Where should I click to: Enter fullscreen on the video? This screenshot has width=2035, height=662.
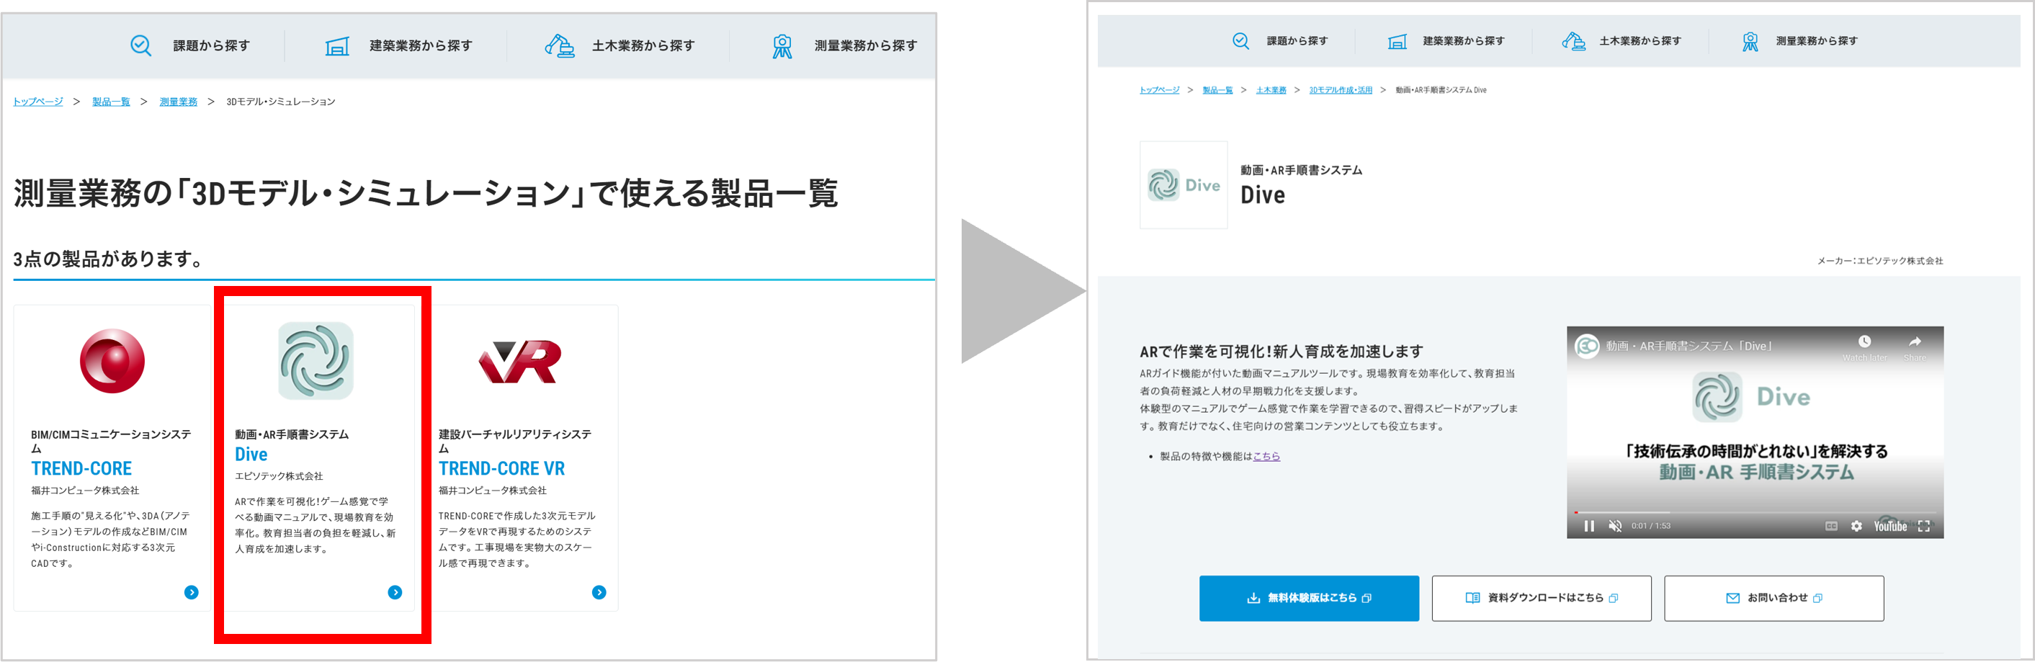pos(1924,526)
